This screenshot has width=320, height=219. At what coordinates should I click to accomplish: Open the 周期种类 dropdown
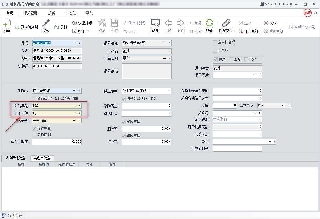point(260,68)
